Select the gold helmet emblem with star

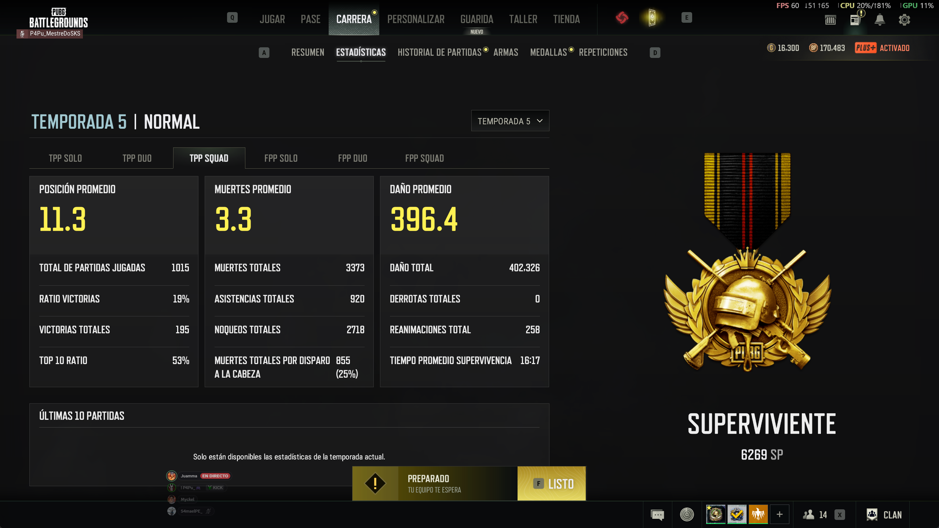[x=716, y=514]
